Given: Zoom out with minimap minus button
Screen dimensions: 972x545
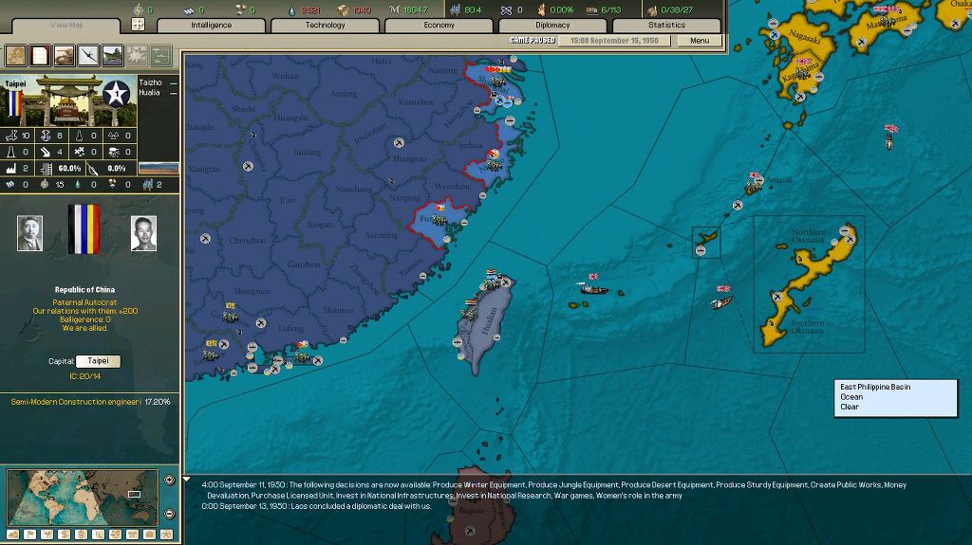Looking at the screenshot, I should pyautogui.click(x=169, y=514).
